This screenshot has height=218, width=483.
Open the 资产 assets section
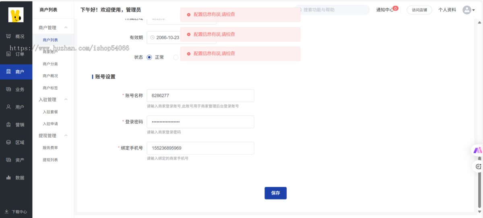16,160
